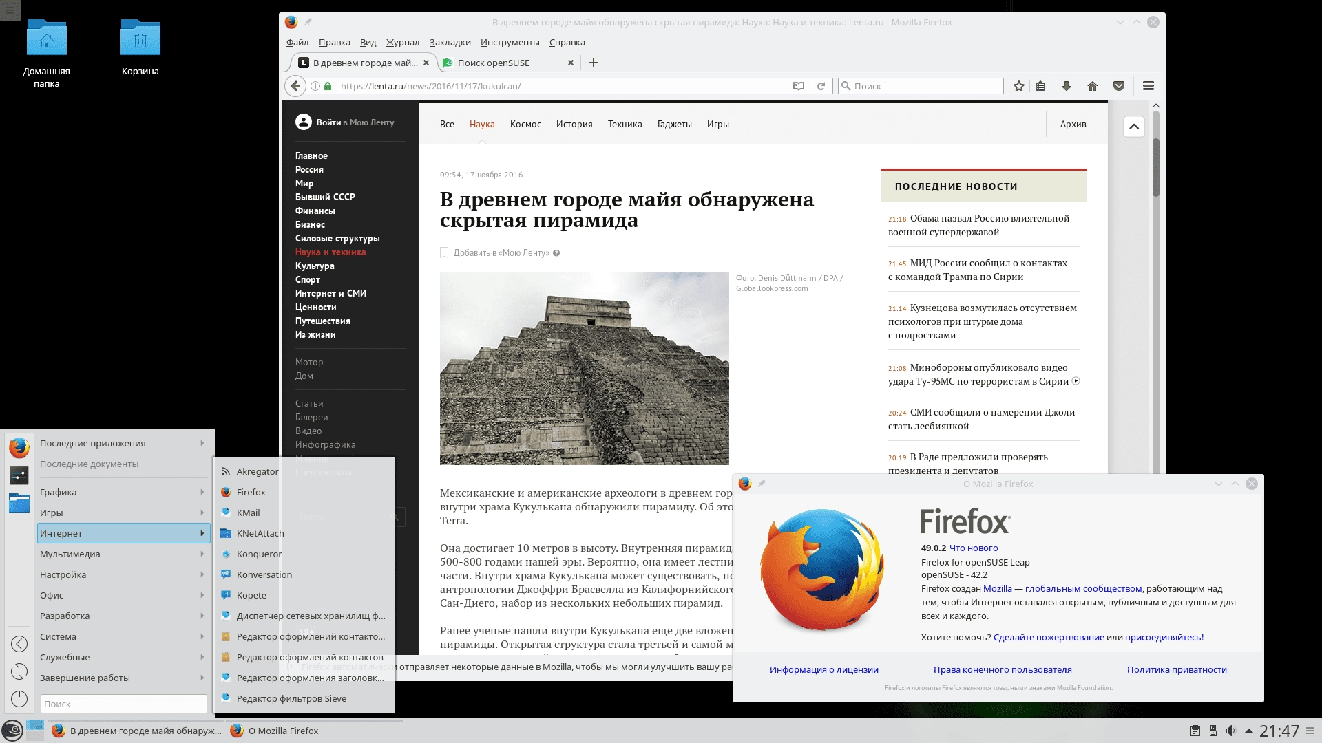
Task: Close the Поиск openSUSE tab
Action: pos(570,63)
